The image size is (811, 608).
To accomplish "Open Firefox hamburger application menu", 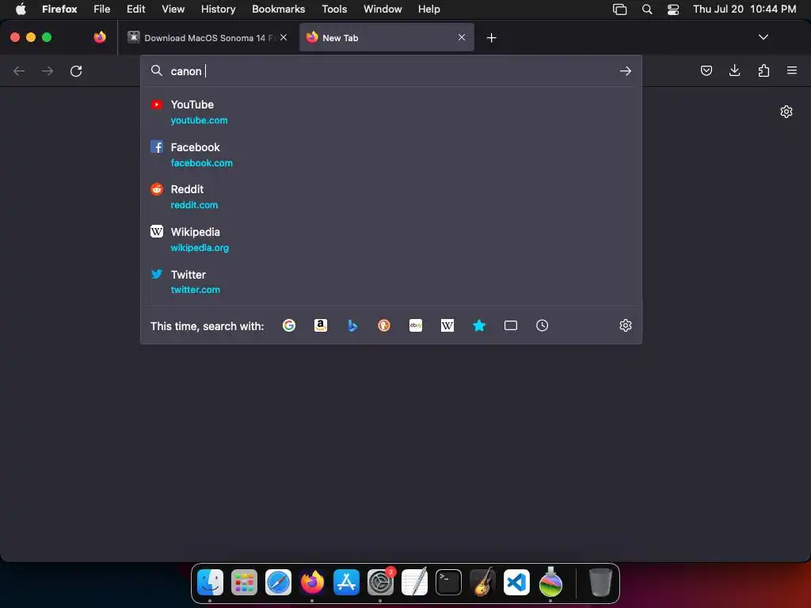I will pos(792,70).
